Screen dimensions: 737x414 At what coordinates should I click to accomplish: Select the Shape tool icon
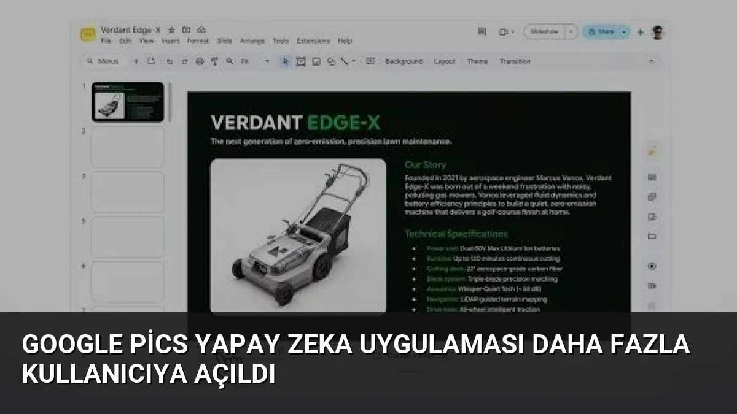[332, 61]
